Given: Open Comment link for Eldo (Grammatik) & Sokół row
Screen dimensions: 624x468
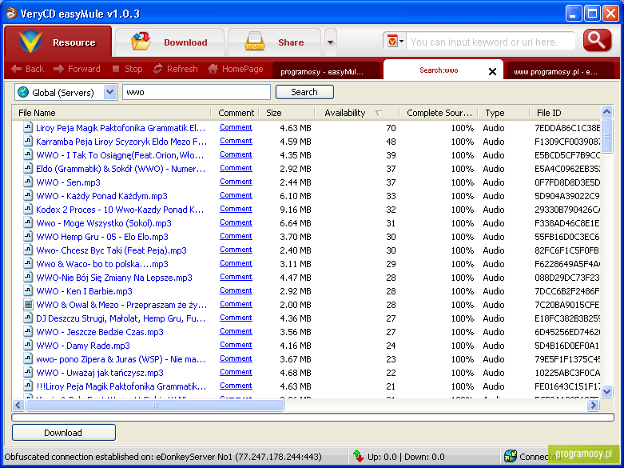Looking at the screenshot, I should point(236,168).
